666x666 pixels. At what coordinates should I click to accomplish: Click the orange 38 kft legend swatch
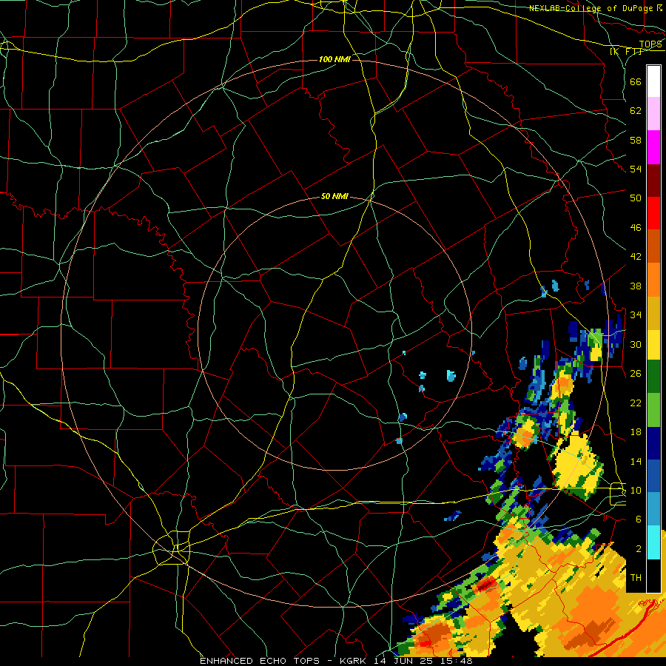653,280
